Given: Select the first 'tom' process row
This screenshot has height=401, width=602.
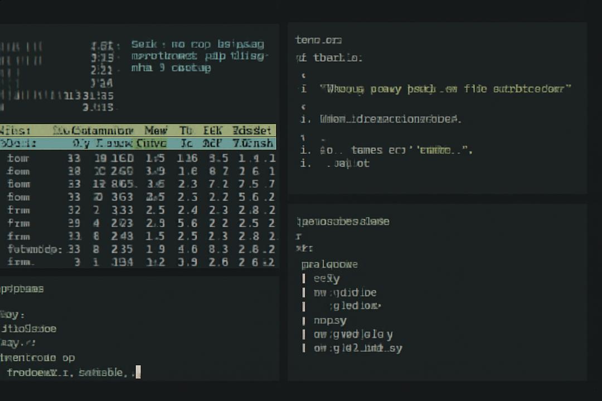Looking at the screenshot, I should coord(138,158).
